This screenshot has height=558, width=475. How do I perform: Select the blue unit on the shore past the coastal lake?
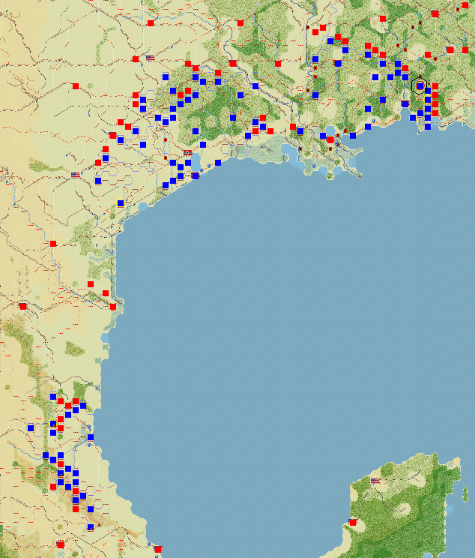[x=218, y=163]
